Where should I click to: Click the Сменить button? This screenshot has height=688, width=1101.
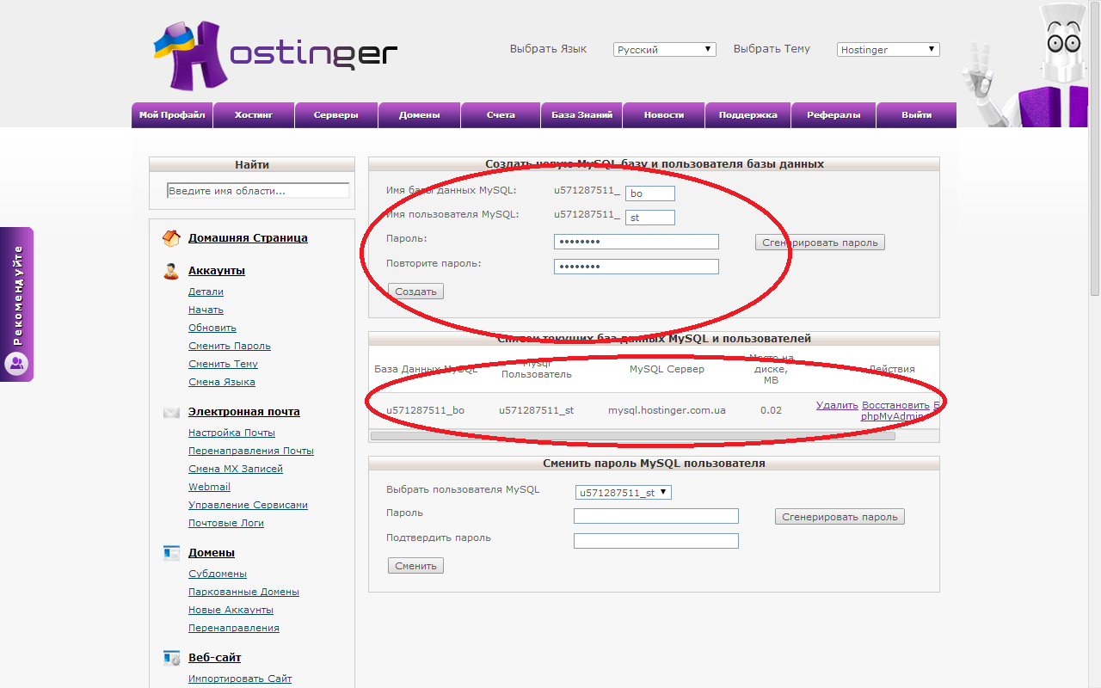(416, 566)
